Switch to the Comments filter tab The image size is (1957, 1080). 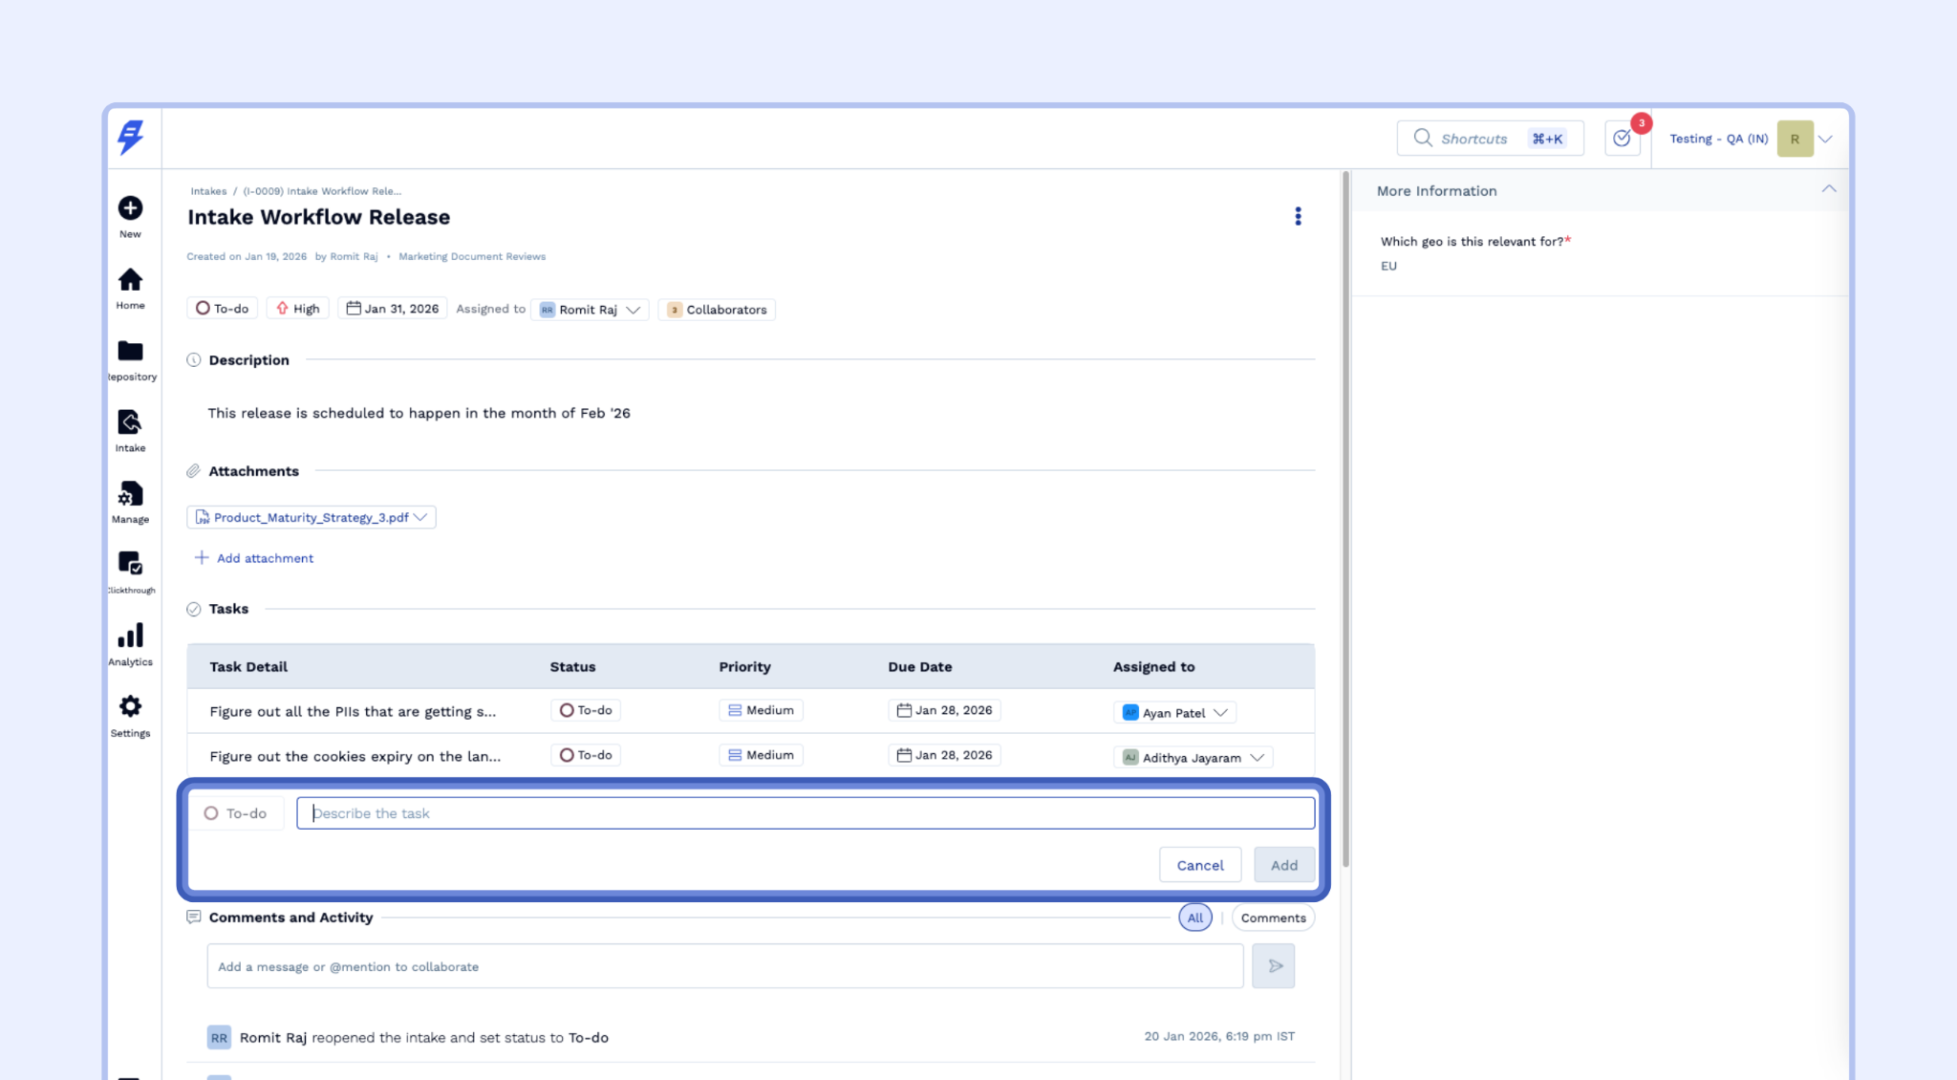click(1273, 918)
